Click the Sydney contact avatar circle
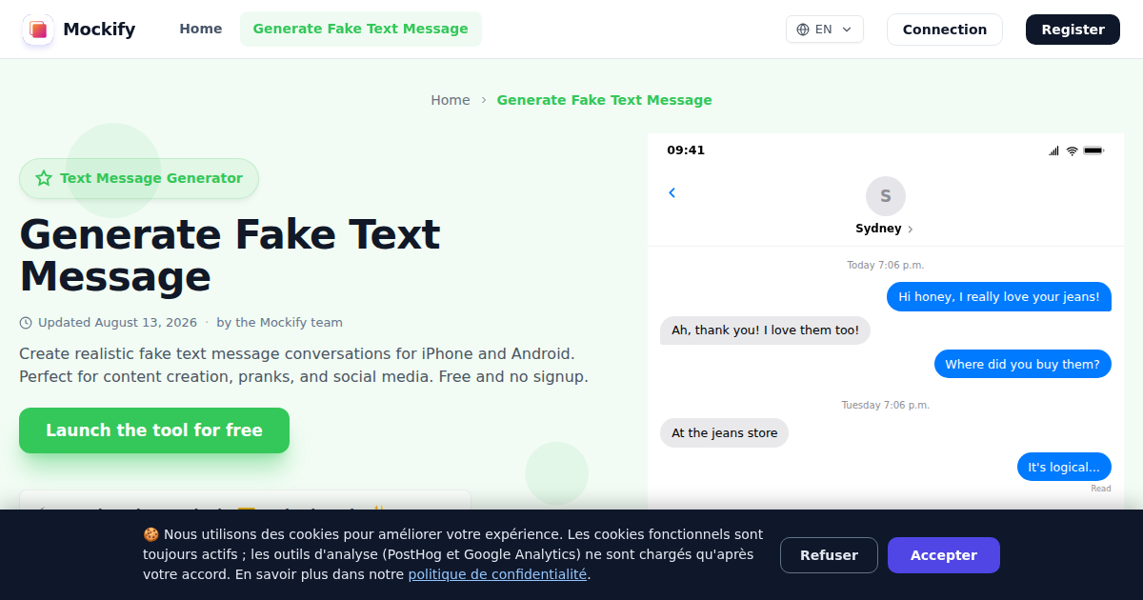This screenshot has width=1143, height=600. [886, 196]
